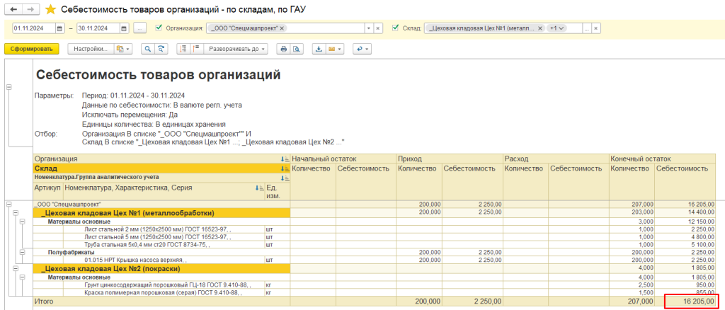Viewport: 725px width, 310px height.
Task: Open calendar for start date 01.11.2024
Action: (x=60, y=28)
